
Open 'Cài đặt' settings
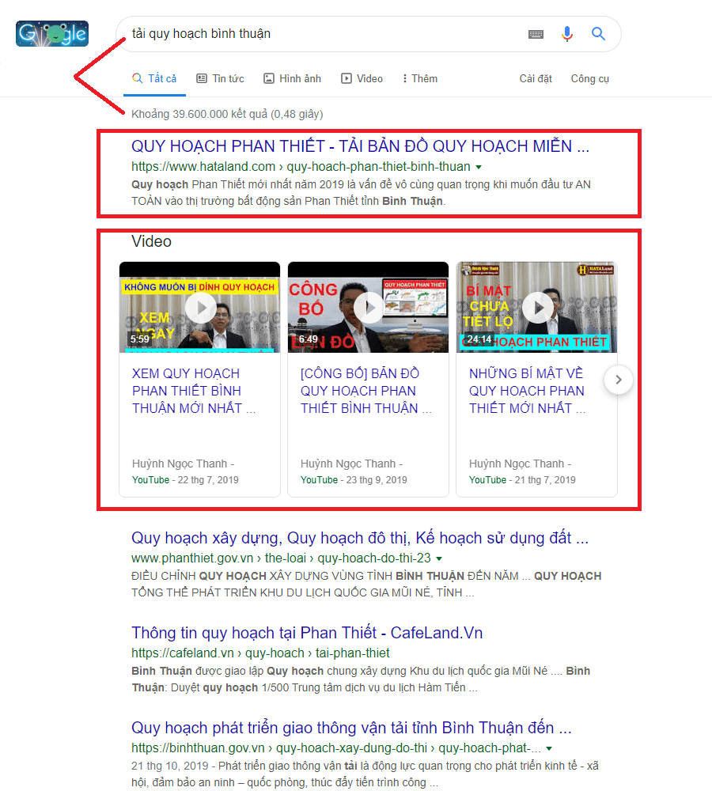point(536,78)
